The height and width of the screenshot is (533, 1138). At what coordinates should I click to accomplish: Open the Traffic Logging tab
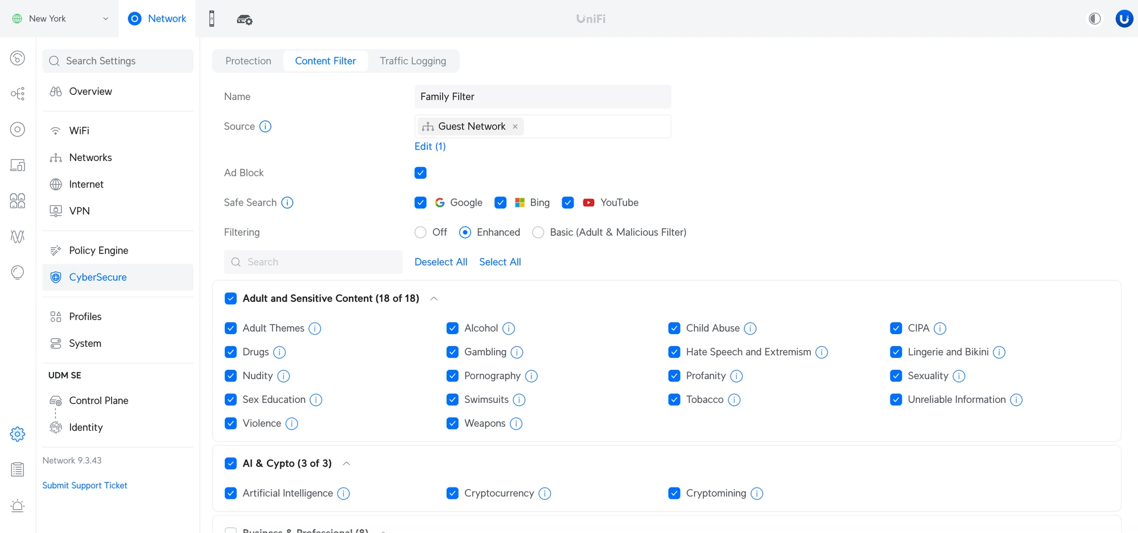(413, 61)
